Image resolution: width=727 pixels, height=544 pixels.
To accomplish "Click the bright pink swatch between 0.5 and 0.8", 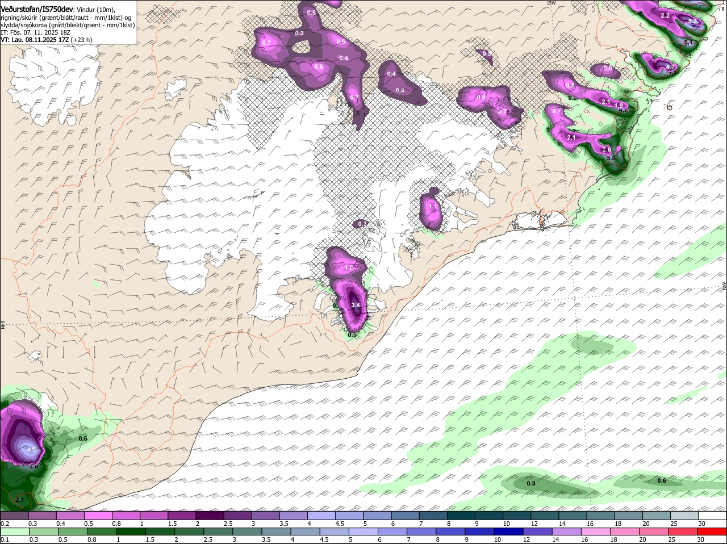I will (x=98, y=516).
